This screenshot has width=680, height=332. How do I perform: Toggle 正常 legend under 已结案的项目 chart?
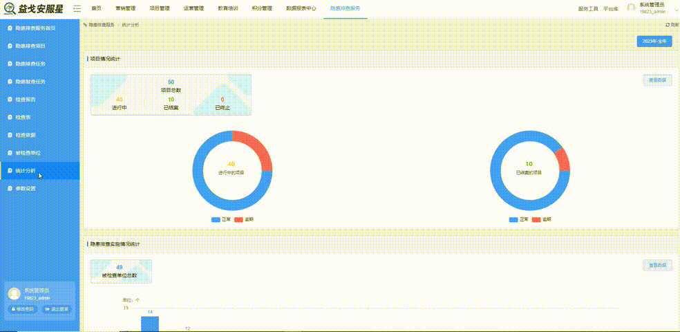tap(519, 219)
